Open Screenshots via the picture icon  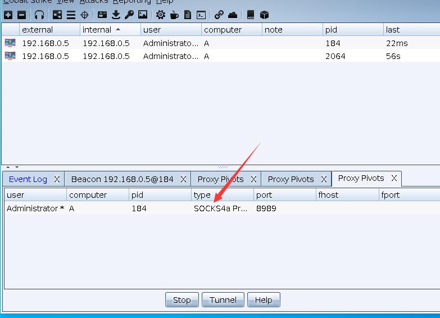pos(143,15)
